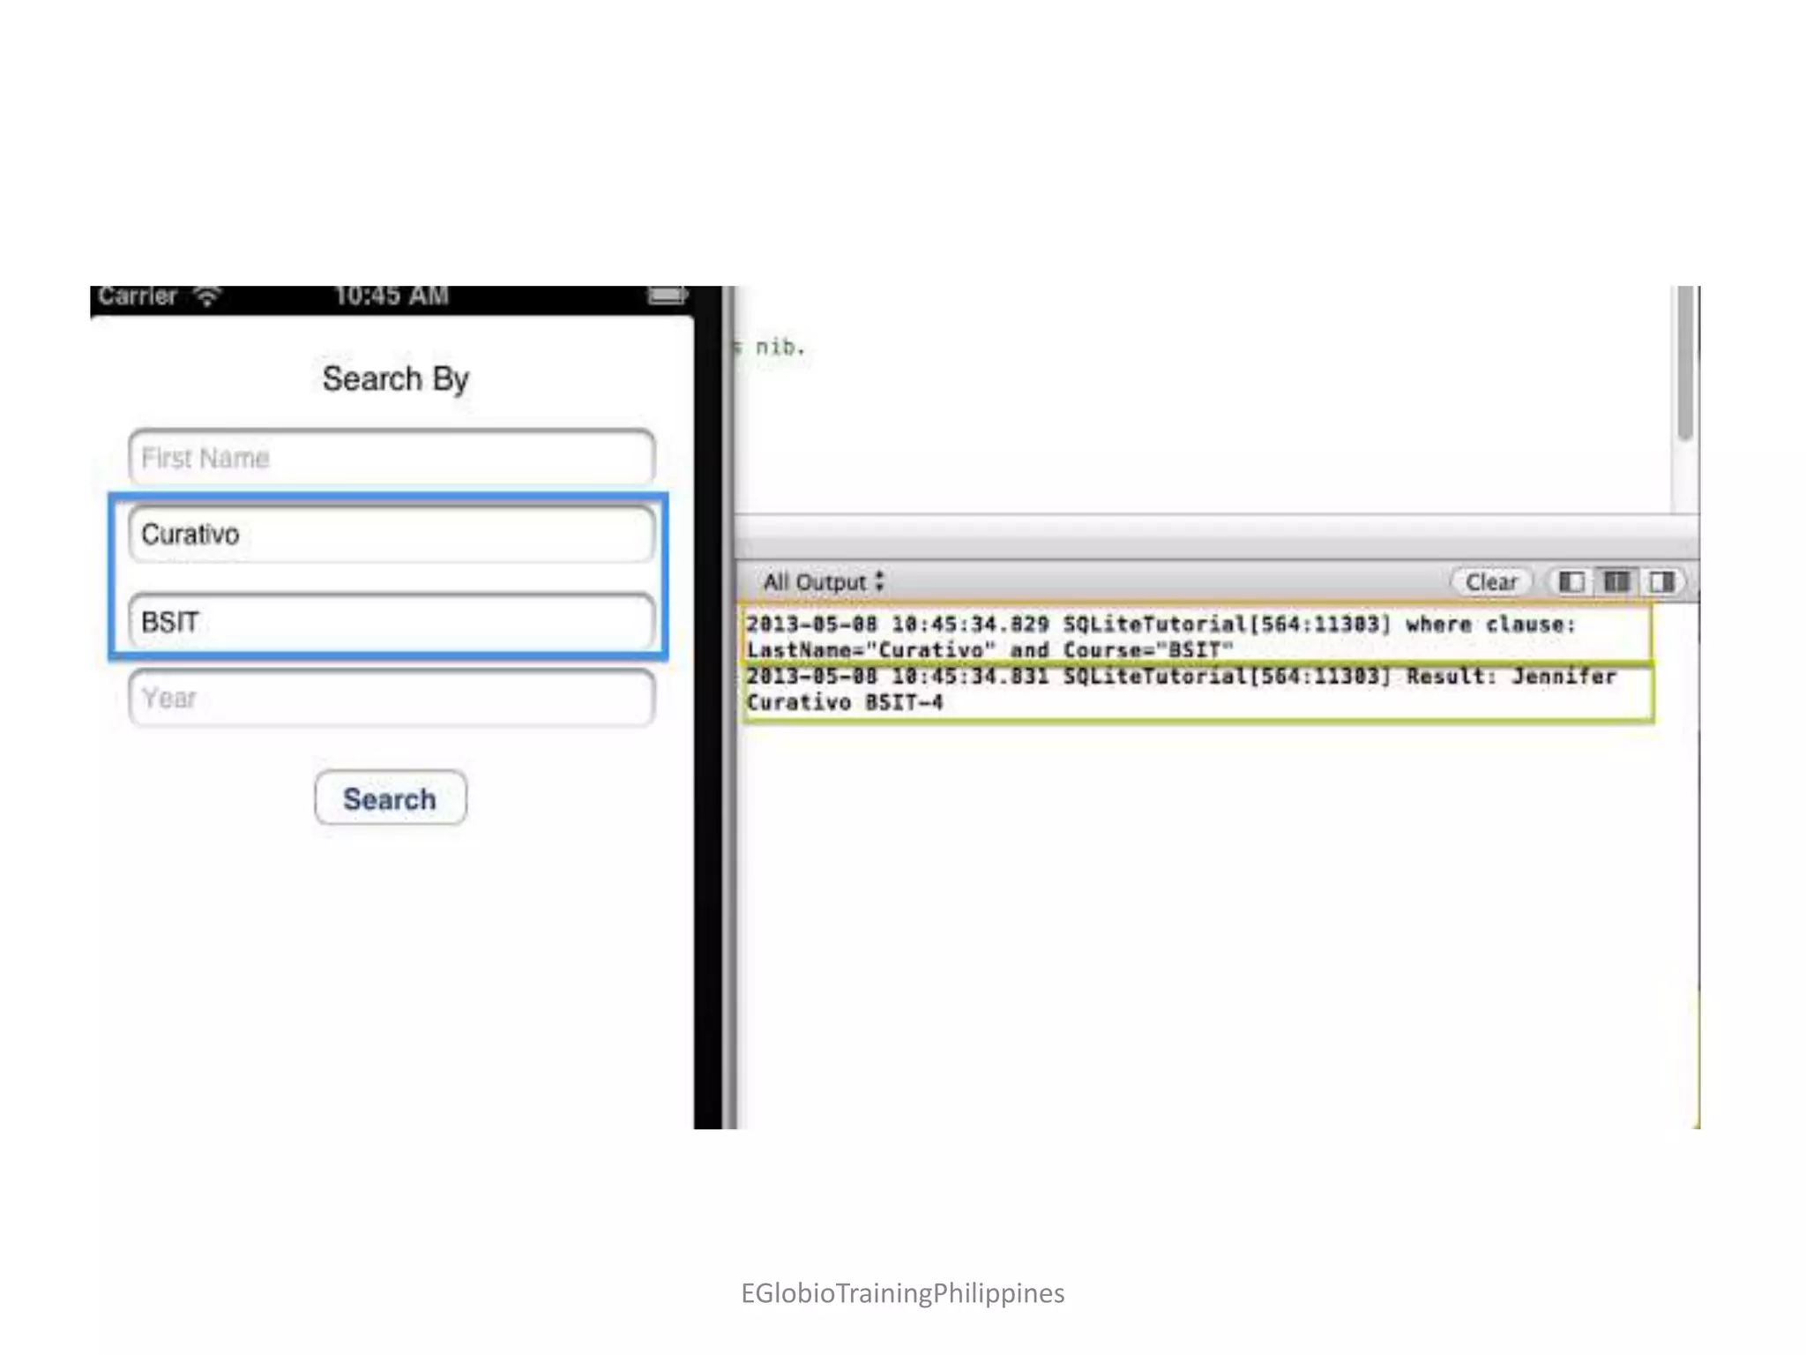This screenshot has height=1355, width=1806.
Task: Click the Search By title label
Action: (x=395, y=379)
